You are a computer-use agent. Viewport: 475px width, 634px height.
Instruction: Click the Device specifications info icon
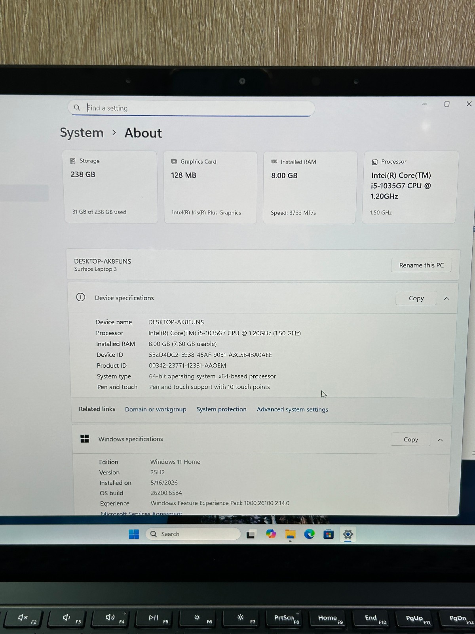[x=80, y=297]
